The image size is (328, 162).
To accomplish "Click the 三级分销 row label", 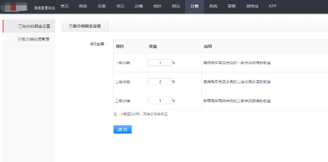I will click(x=122, y=101).
